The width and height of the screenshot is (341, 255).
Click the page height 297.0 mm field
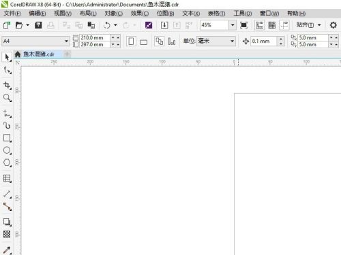coord(95,44)
